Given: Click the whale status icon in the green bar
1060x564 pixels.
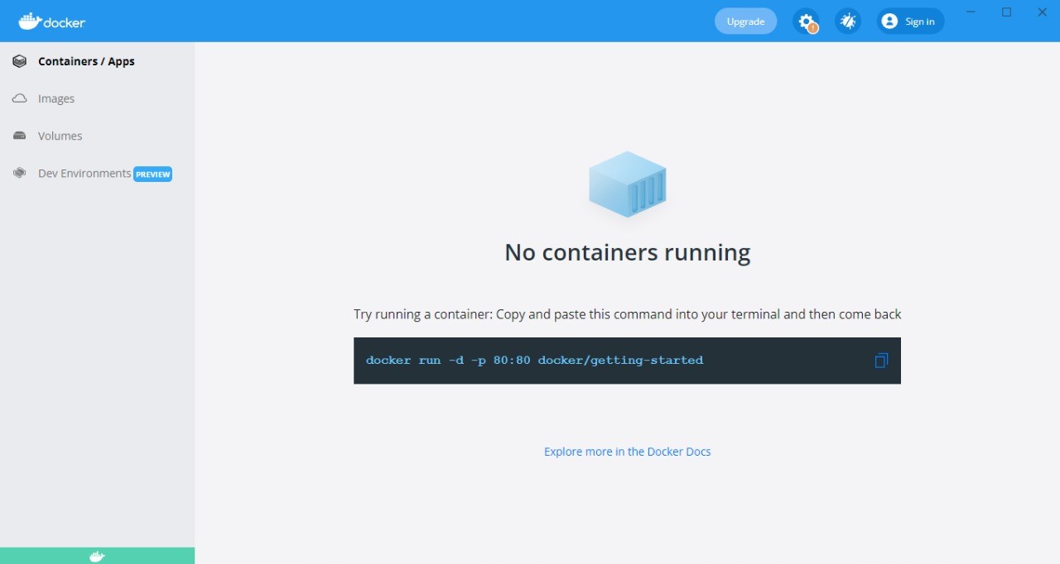Looking at the screenshot, I should [x=97, y=557].
